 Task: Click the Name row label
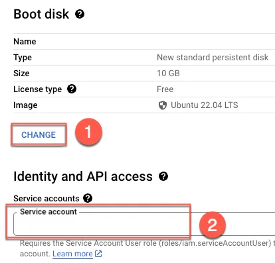(x=25, y=42)
